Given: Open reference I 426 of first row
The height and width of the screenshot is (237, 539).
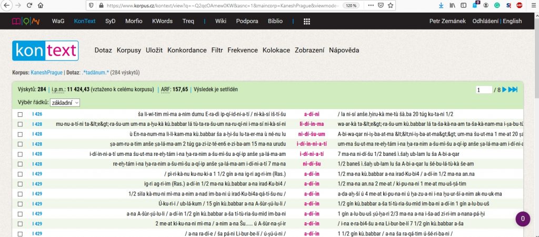Looking at the screenshot, I should (x=37, y=114).
